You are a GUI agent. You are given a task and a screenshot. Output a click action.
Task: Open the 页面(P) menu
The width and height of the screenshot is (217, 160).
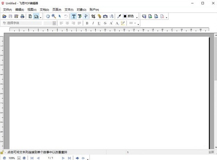tap(57, 10)
